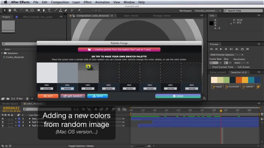Load palette from swatch file
This screenshot has height=148, width=264.
[119, 50]
